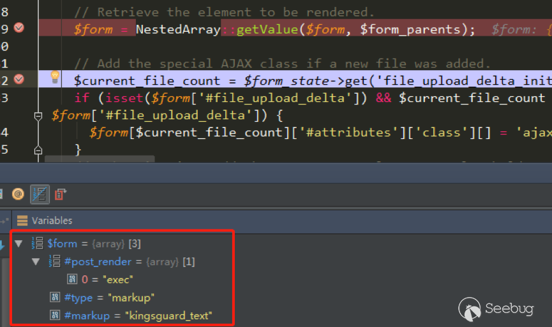The width and height of the screenshot is (552, 327).
Task: Click the NestedArray class name in code
Action: 178,29
